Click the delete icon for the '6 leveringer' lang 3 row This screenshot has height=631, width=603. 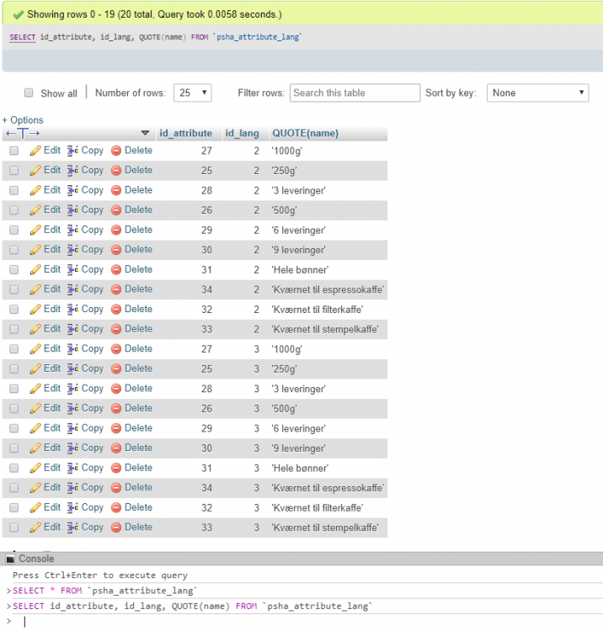116,428
